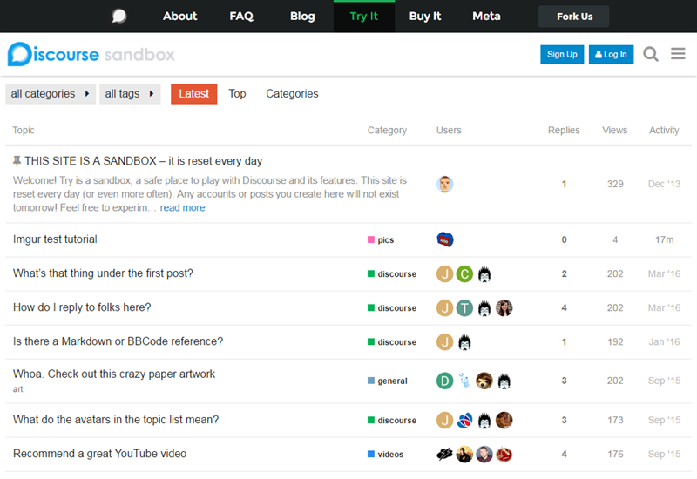This screenshot has width=697, height=479.
Task: Switch to the Top tab
Action: pos(237,94)
